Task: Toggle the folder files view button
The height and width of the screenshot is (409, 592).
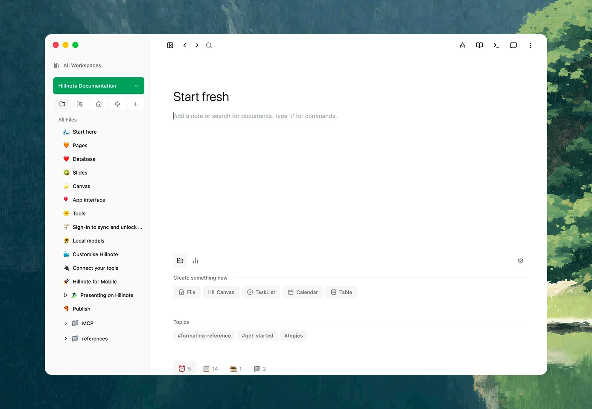Action: 180,261
